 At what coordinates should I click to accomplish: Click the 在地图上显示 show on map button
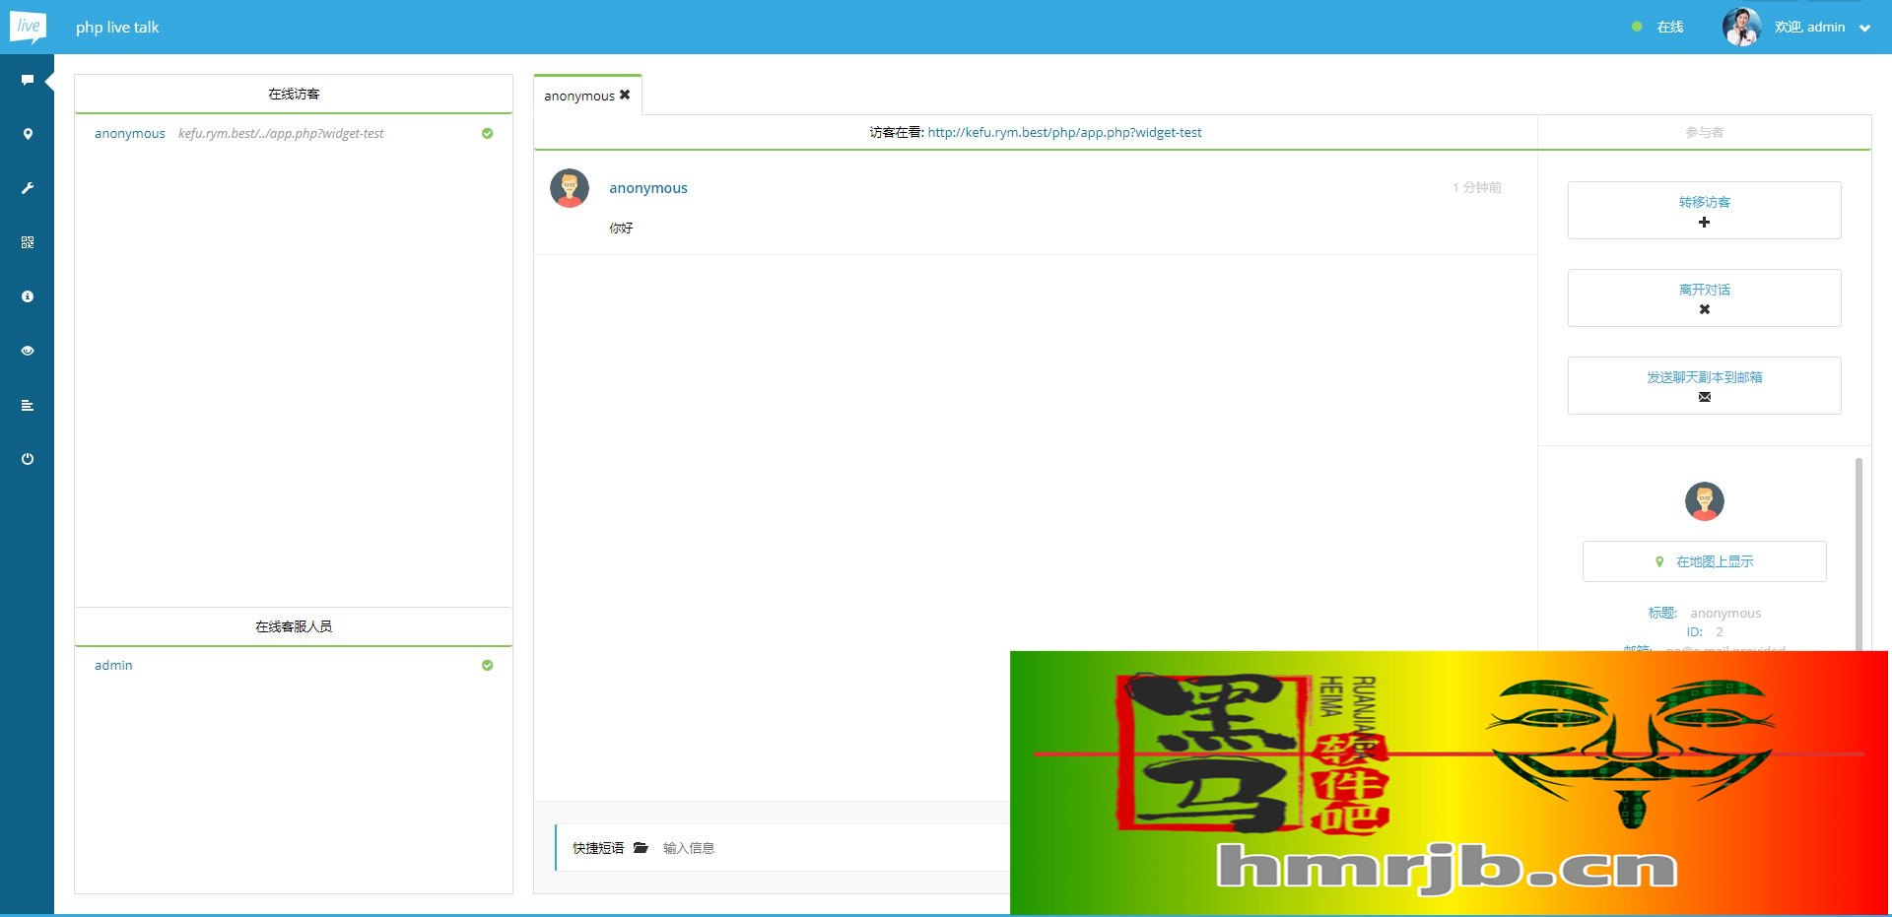(x=1704, y=561)
